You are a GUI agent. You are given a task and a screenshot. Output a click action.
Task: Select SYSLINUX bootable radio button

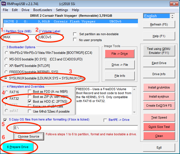pyautogui.click(x=7, y=78)
